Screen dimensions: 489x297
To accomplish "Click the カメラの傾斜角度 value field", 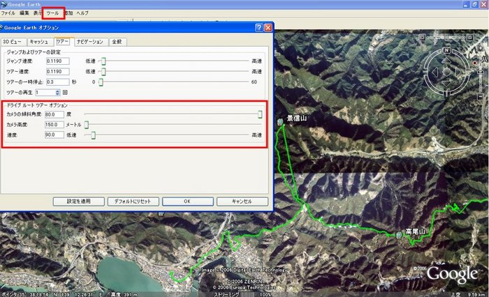I will (54, 114).
